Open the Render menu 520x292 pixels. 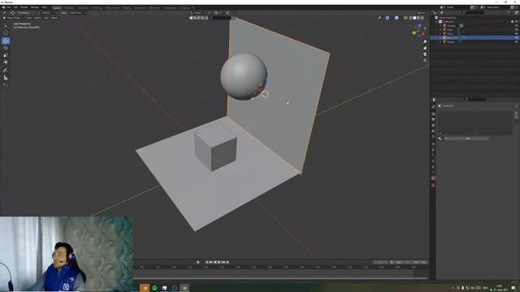[x=24, y=7]
